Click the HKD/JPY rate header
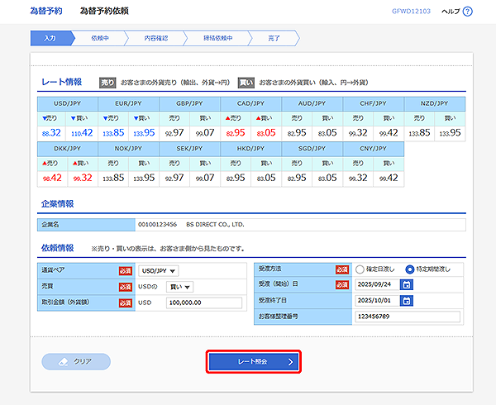The height and width of the screenshot is (405, 496). click(x=250, y=149)
